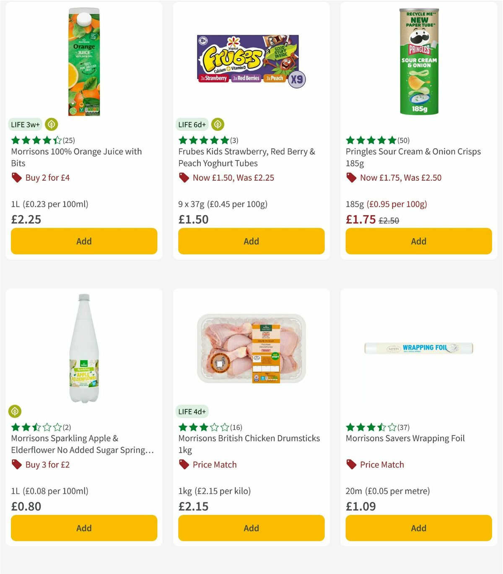Click the red tag icon on the Buy 3 for £2 offer
Image resolution: width=503 pixels, height=574 pixels.
16,465
